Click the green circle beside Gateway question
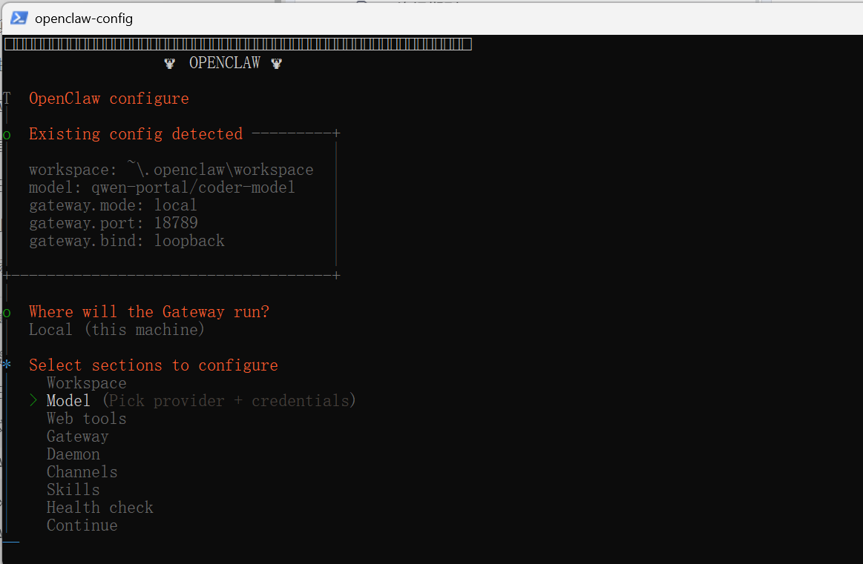Screen dimensions: 863x564 click(7, 313)
